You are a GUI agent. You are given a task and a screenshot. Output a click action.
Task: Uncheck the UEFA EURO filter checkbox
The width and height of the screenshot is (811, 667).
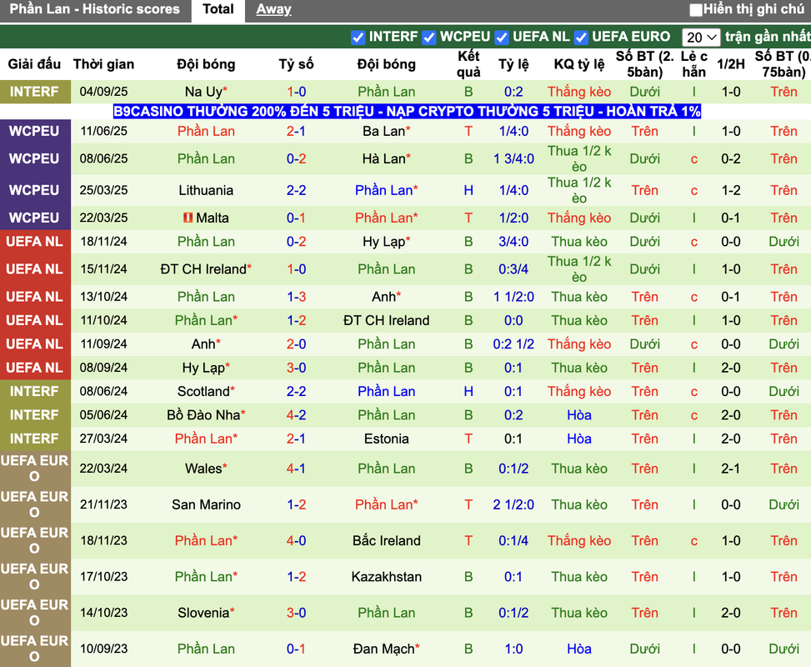click(x=581, y=38)
